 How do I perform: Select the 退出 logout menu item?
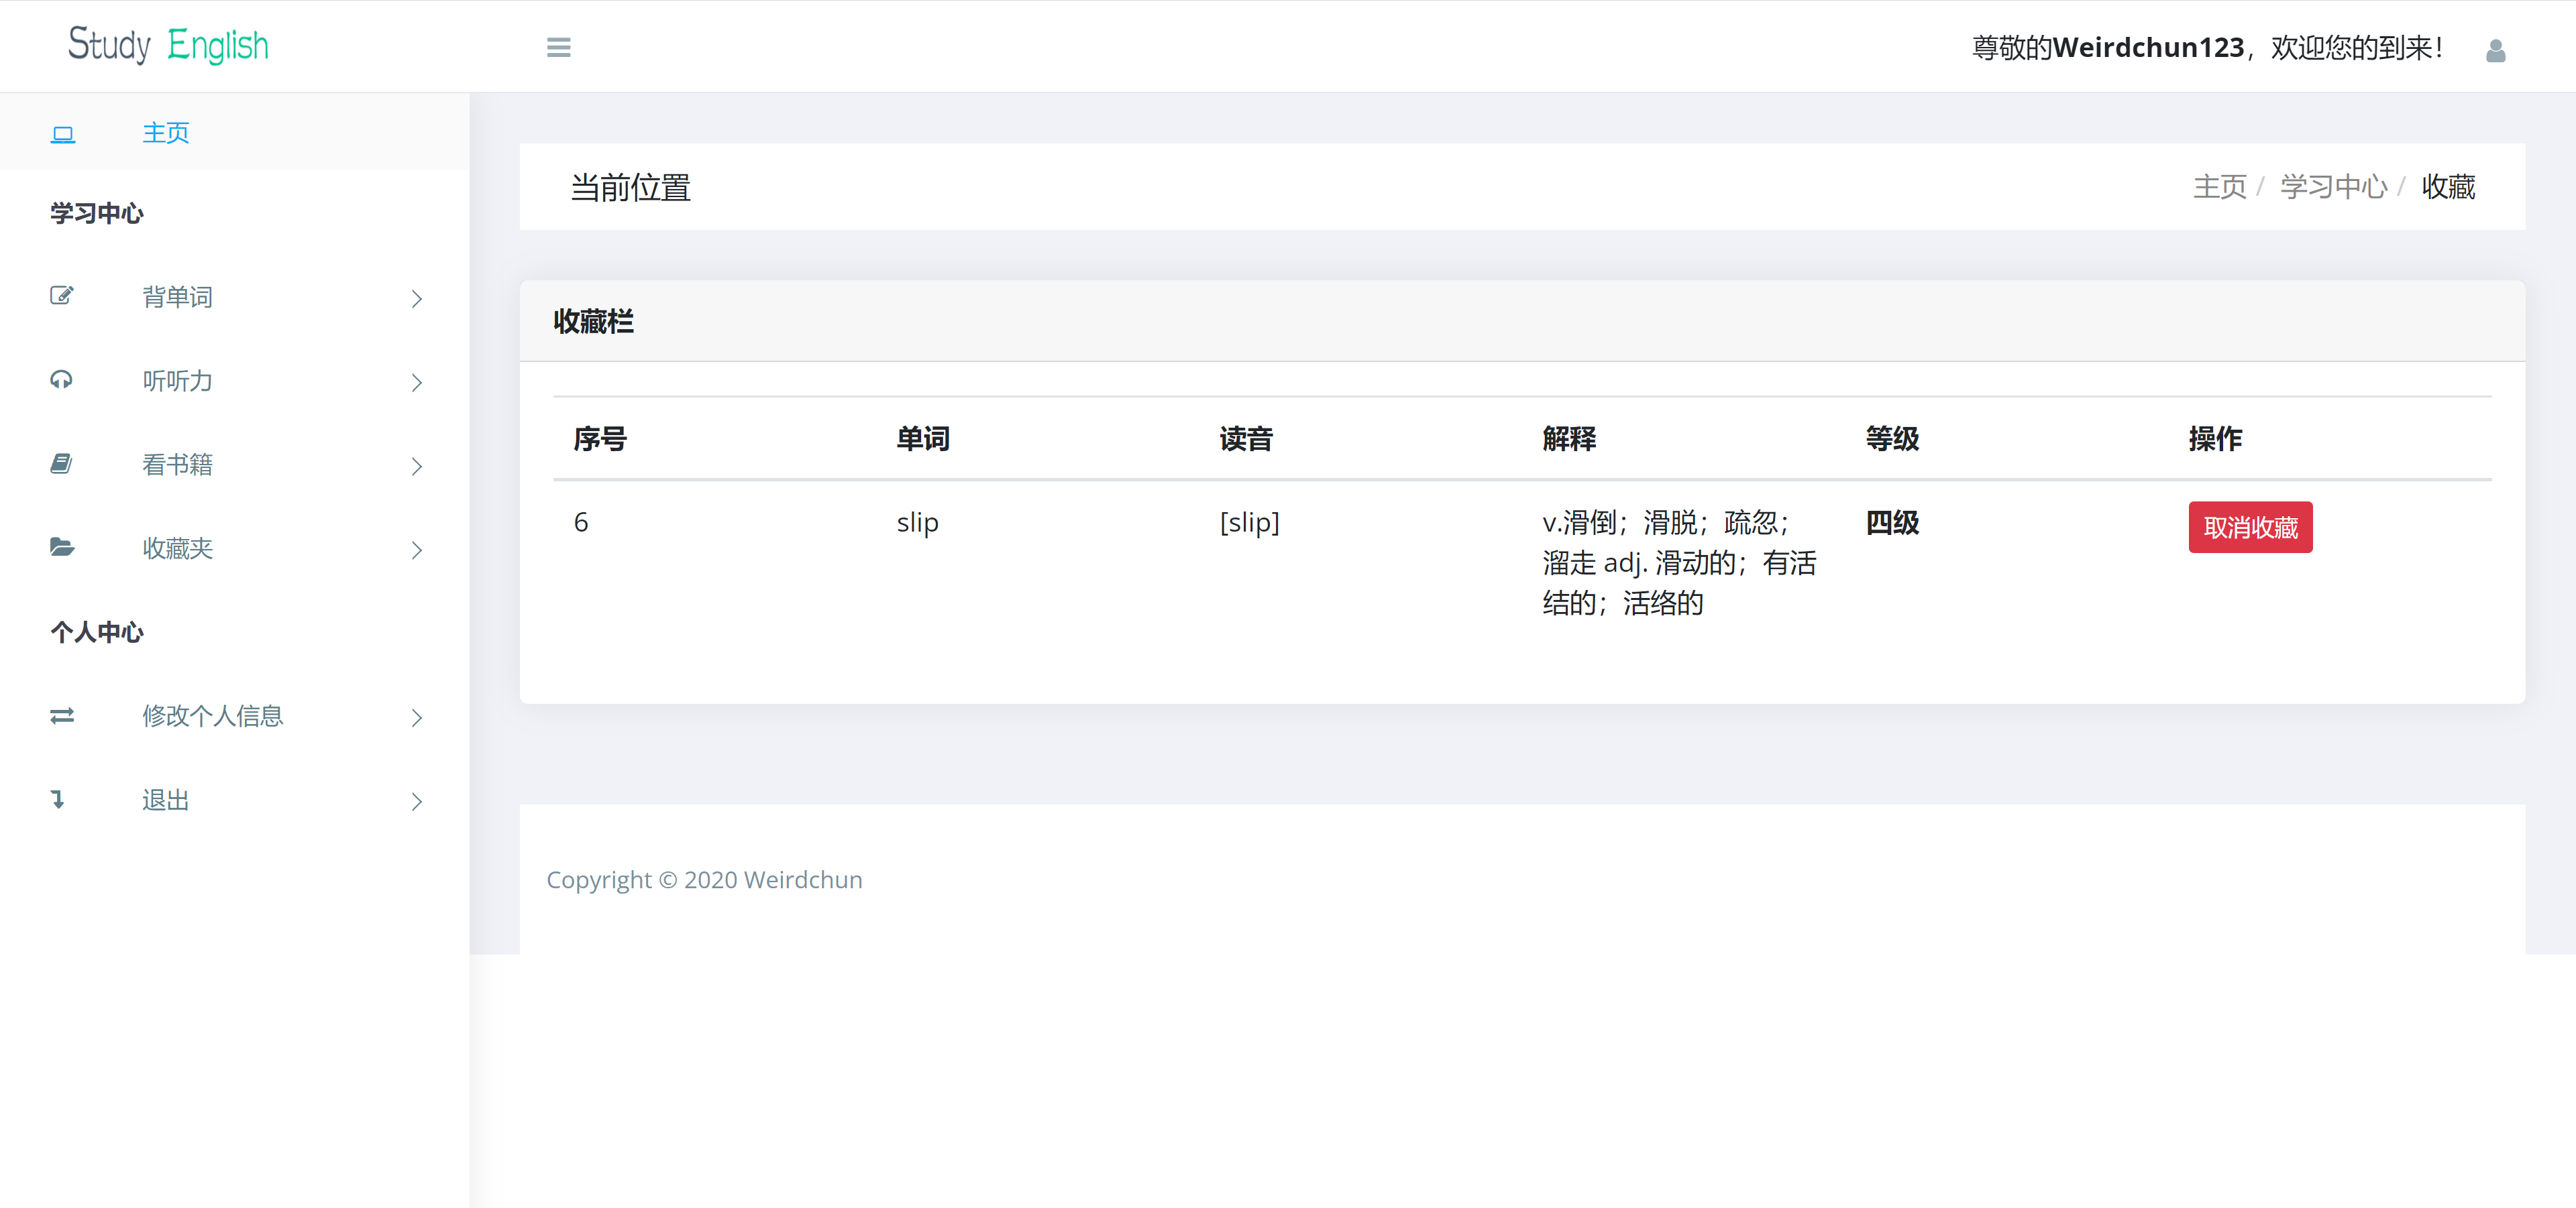click(x=166, y=800)
